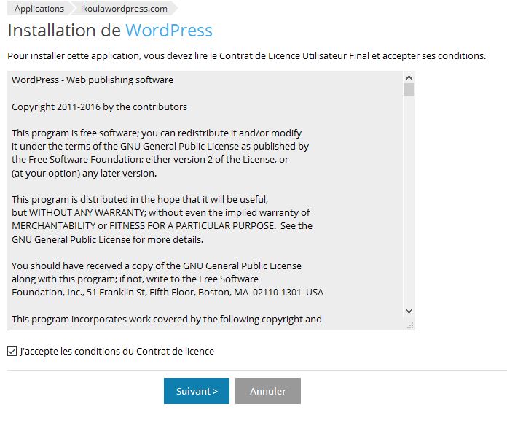This screenshot has height=426, width=507.
Task: Click the "but WITHOUT ANY WARRANTY" line
Action: pyautogui.click(x=160, y=212)
